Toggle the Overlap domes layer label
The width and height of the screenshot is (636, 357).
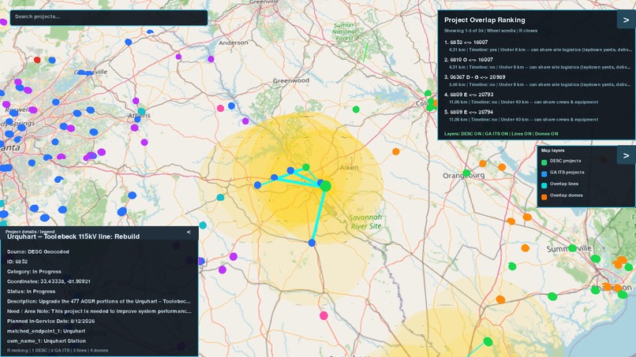pyautogui.click(x=566, y=195)
